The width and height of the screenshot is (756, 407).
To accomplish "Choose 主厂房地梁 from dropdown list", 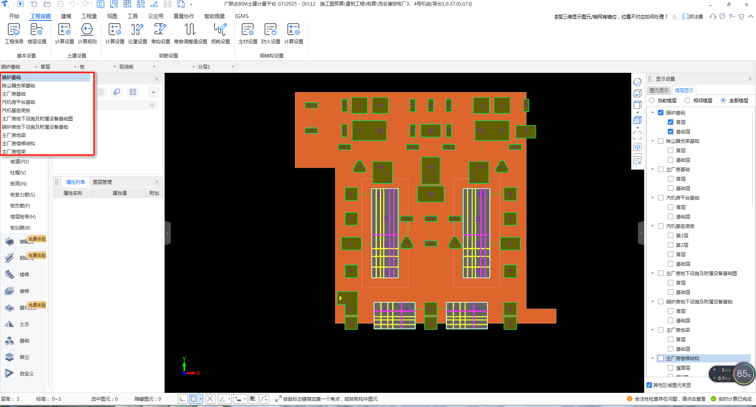I will [46, 135].
